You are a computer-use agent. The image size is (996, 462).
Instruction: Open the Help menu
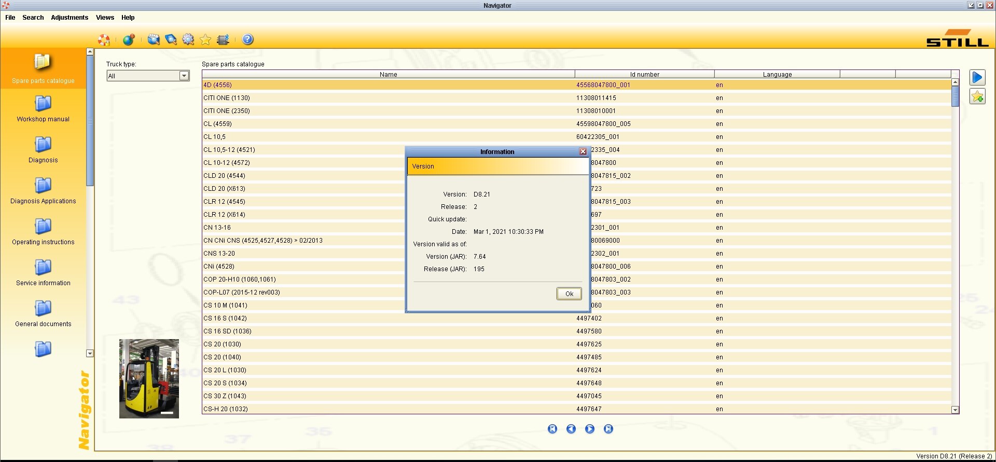(x=128, y=18)
